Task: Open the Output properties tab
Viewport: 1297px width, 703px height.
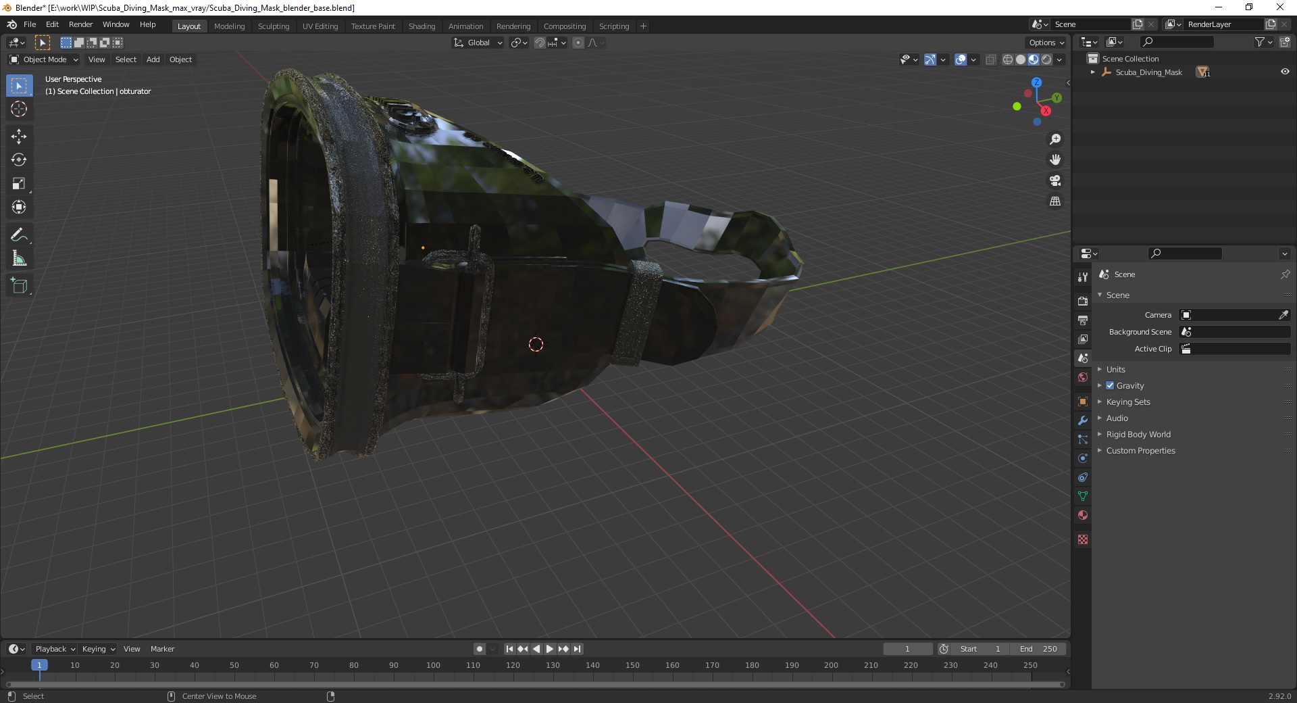Action: click(1083, 320)
